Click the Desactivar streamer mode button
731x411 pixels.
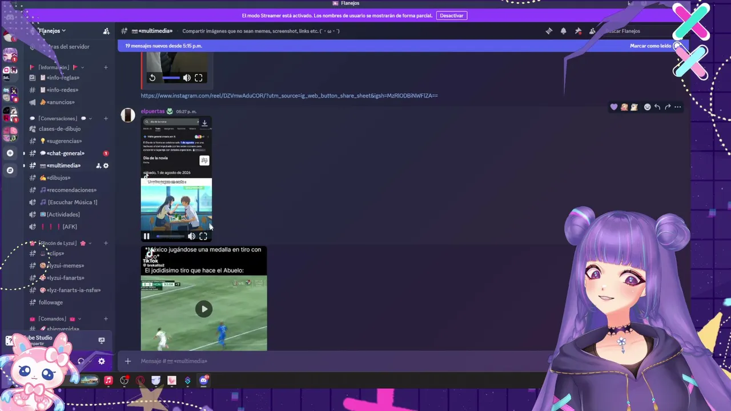point(452,15)
